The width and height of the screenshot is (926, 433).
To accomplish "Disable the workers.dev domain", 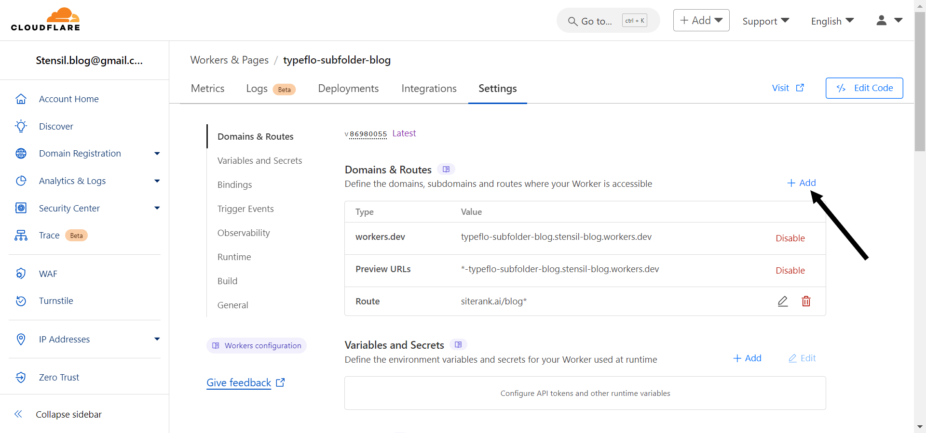I will tap(790, 238).
